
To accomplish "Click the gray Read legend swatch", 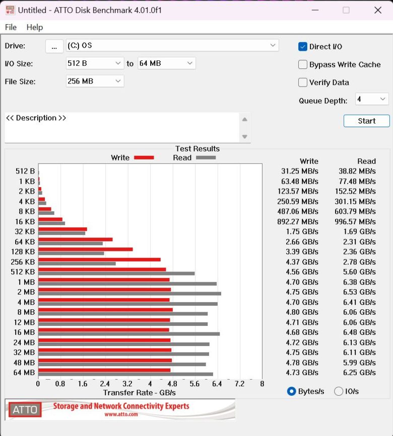I will point(206,158).
